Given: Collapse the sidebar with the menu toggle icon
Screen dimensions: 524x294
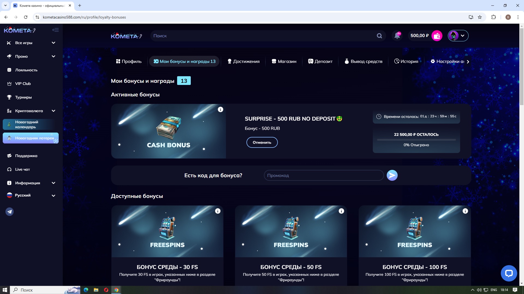Looking at the screenshot, I should [55, 30].
